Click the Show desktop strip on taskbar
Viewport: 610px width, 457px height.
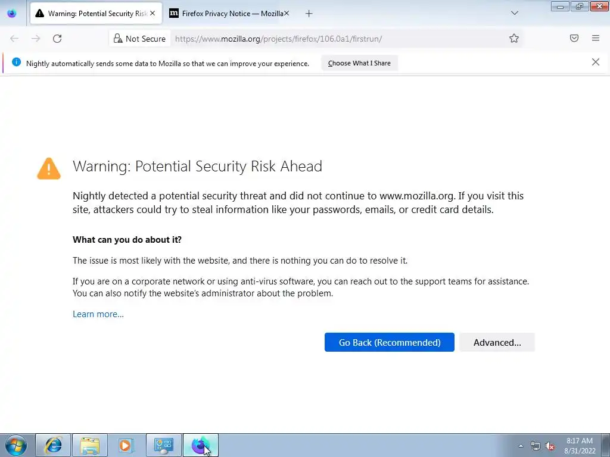click(606, 445)
